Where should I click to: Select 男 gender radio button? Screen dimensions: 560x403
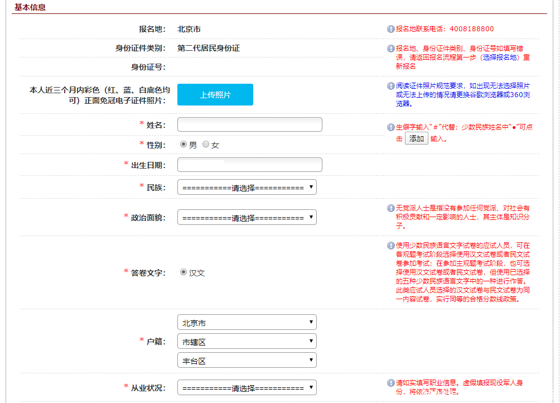pyautogui.click(x=184, y=145)
